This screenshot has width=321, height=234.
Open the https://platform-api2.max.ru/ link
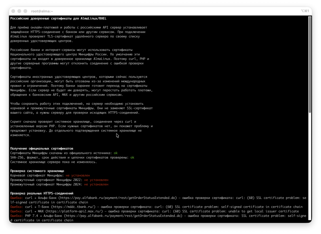[x=74, y=211]
